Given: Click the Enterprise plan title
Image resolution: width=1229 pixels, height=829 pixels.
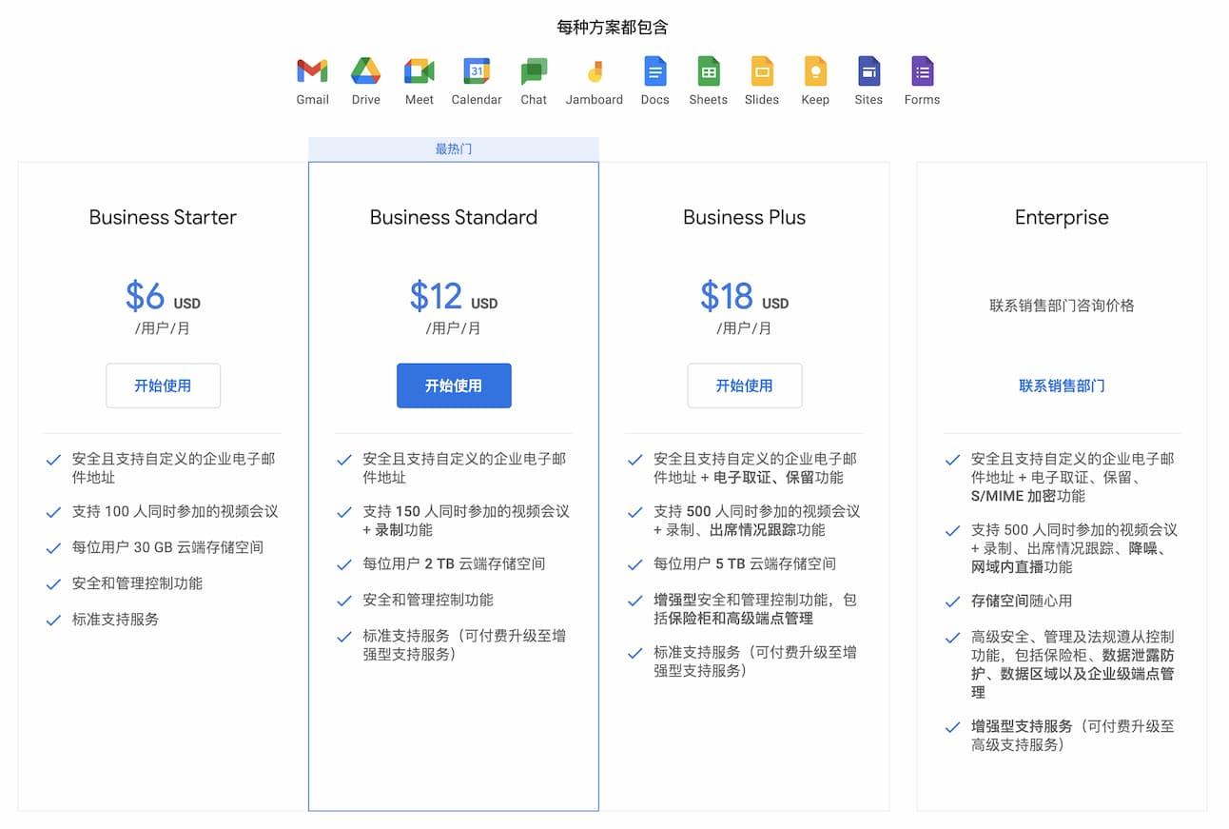Looking at the screenshot, I should coord(1062,217).
